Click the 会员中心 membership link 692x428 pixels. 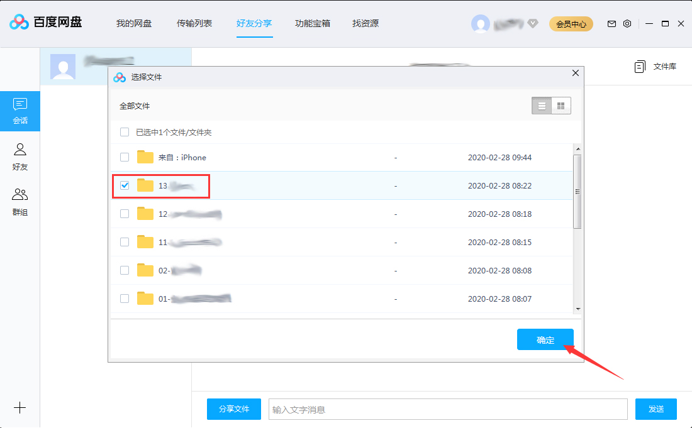click(x=571, y=23)
